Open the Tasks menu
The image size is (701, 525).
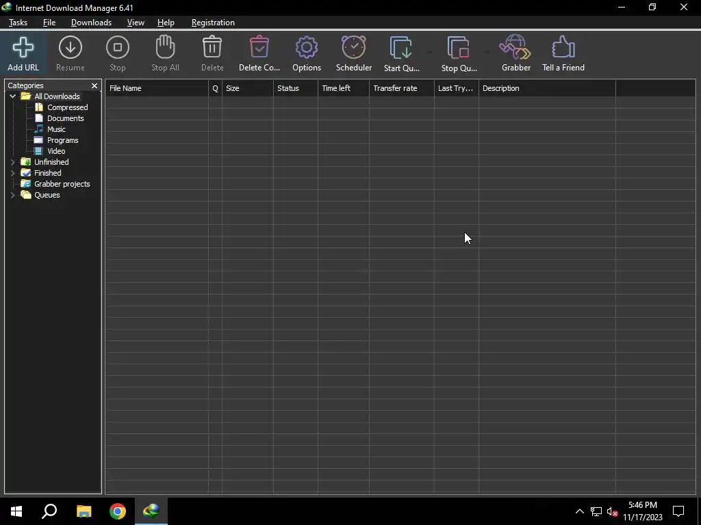tap(18, 23)
